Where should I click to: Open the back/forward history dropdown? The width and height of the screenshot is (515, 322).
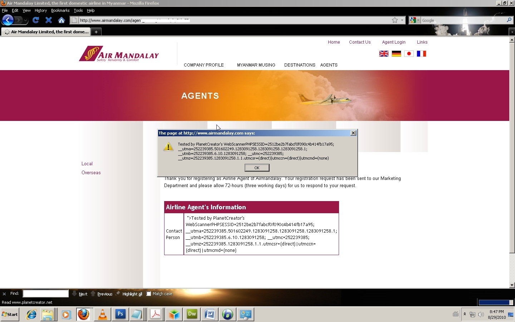(25, 20)
